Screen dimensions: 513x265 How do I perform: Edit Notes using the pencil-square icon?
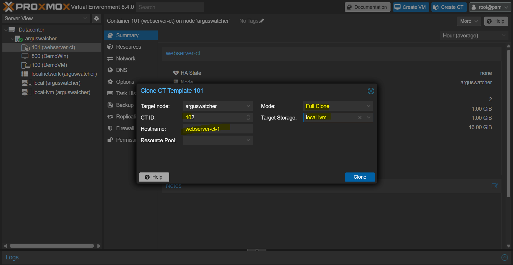495,186
